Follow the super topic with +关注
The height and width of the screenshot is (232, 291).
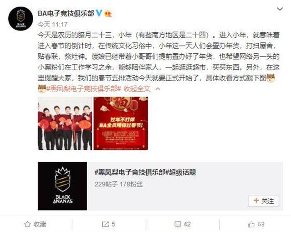point(264,201)
